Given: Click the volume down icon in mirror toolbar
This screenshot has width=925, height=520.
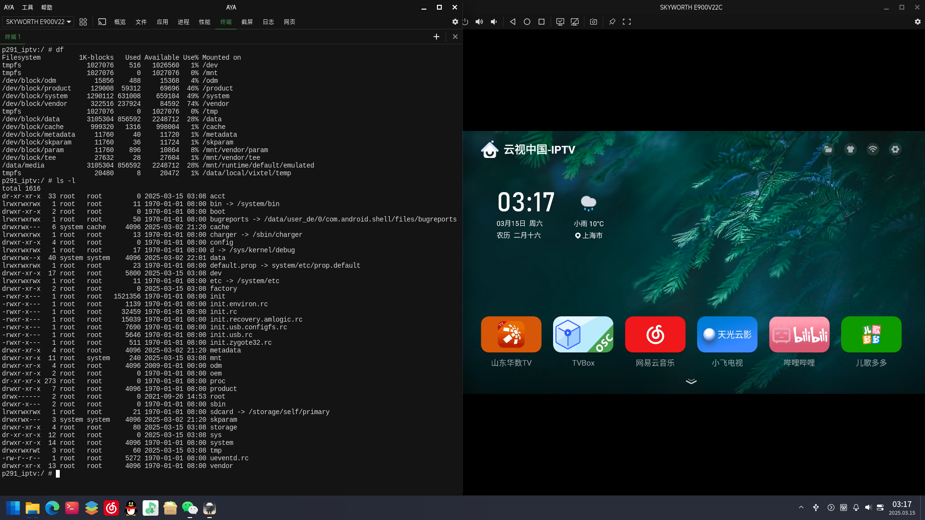Looking at the screenshot, I should [x=494, y=22].
